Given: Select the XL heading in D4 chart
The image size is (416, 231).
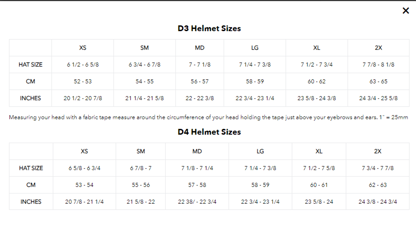Looking at the screenshot, I should pos(319,151).
